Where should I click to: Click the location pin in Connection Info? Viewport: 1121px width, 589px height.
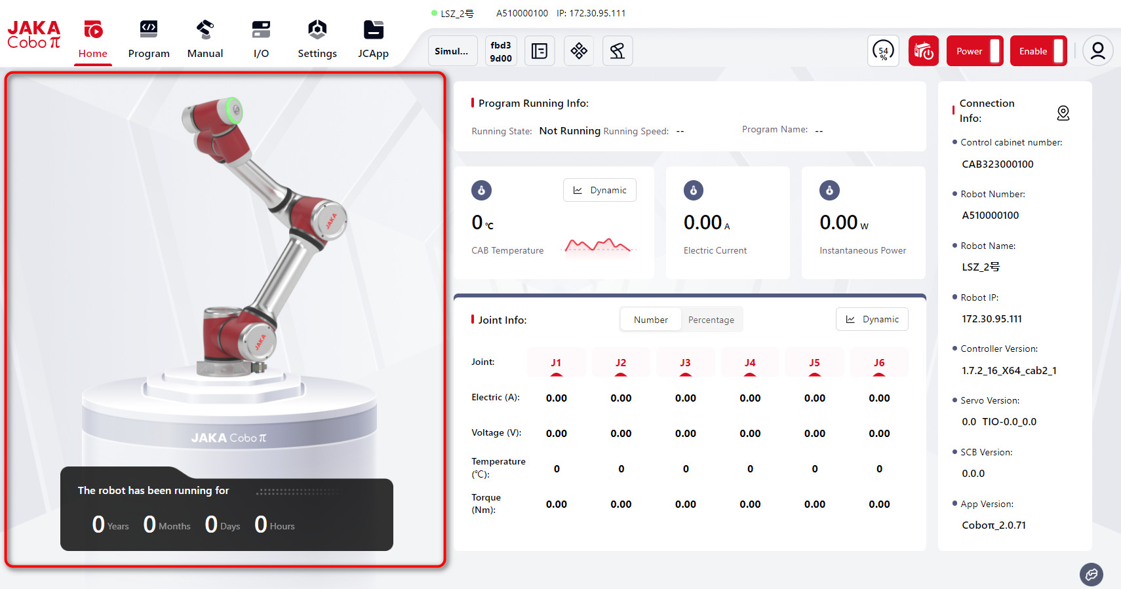tap(1063, 113)
